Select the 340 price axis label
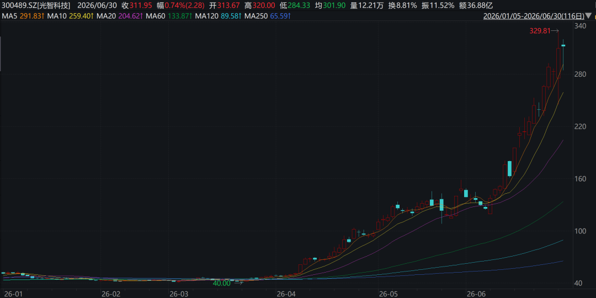 coord(579,26)
